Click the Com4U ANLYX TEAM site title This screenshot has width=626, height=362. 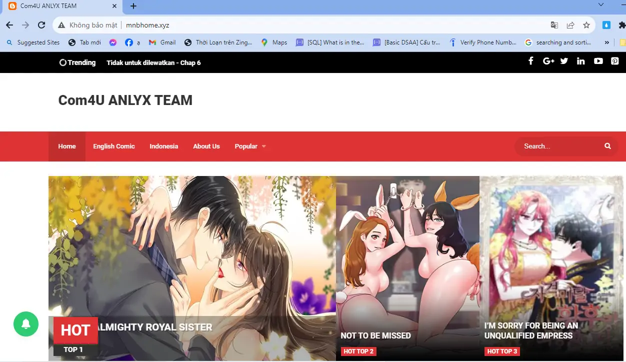(125, 100)
